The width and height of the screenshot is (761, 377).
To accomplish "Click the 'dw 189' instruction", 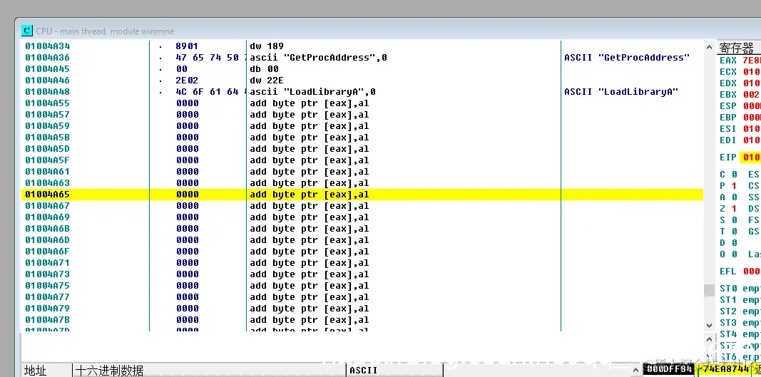I will click(267, 46).
